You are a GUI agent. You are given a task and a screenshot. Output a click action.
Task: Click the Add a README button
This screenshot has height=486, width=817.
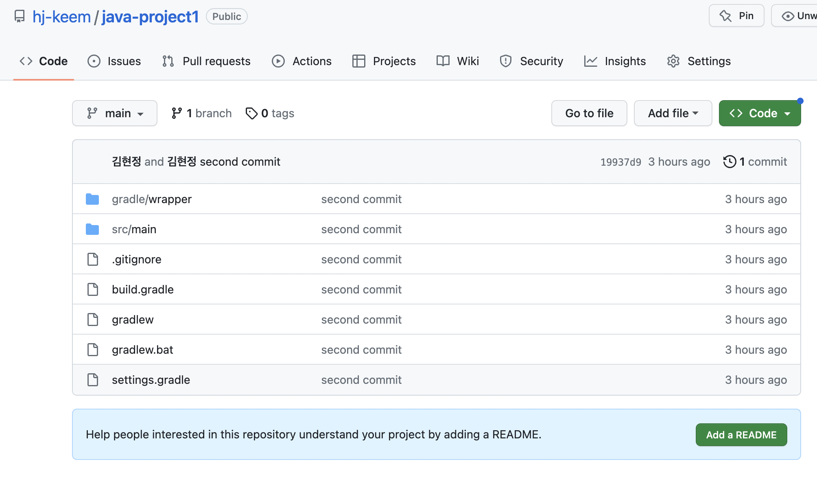(x=741, y=435)
